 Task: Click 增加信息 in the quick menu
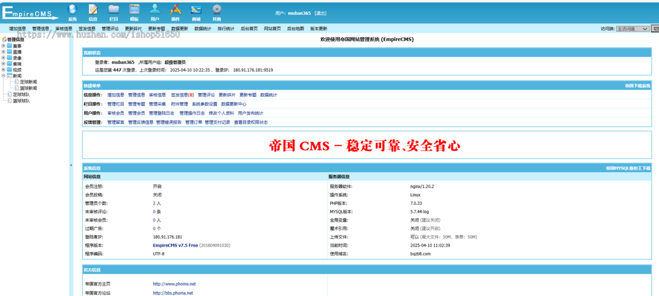pyautogui.click(x=116, y=95)
